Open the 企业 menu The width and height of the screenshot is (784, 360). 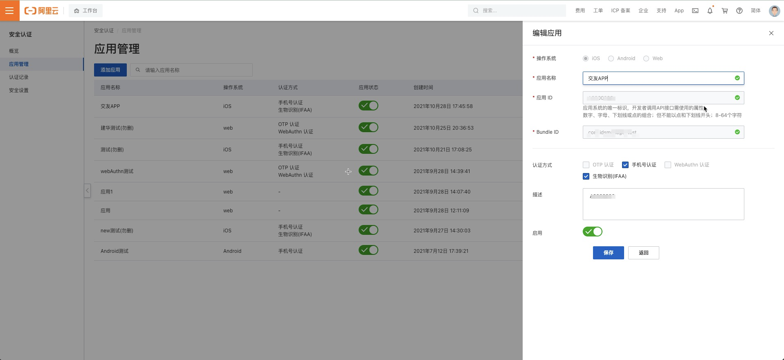pos(643,11)
